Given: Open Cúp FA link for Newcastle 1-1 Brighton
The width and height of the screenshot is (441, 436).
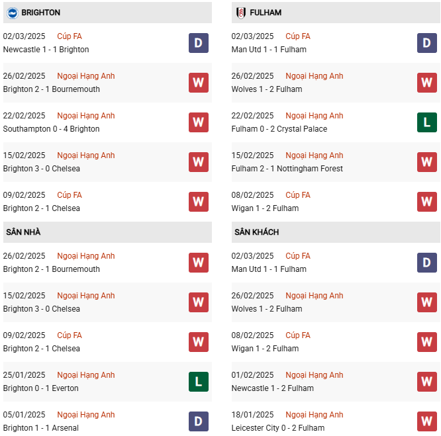Looking at the screenshot, I should (x=70, y=36).
